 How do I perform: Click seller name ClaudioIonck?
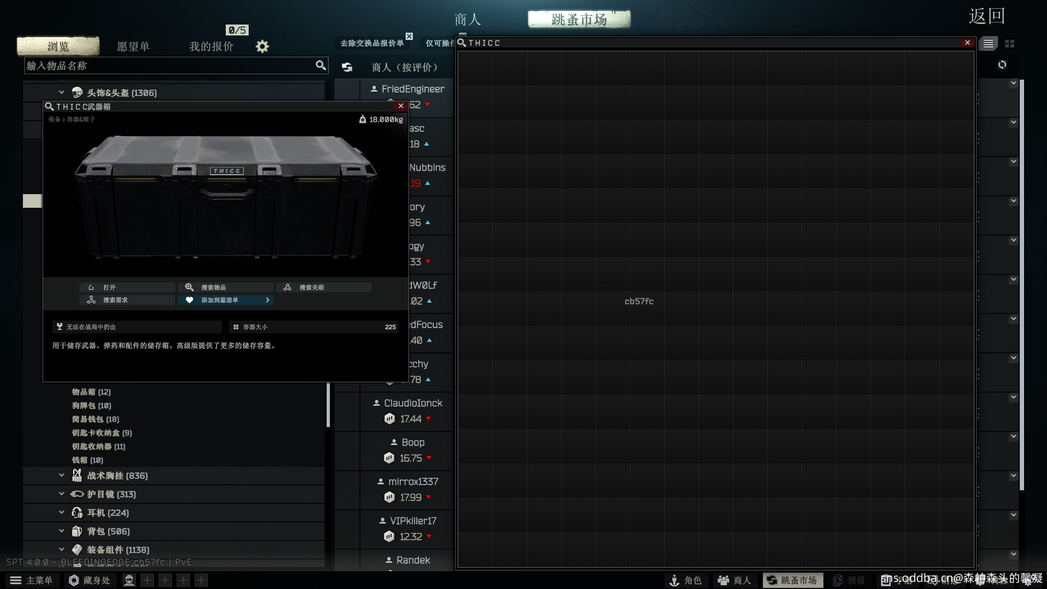413,403
